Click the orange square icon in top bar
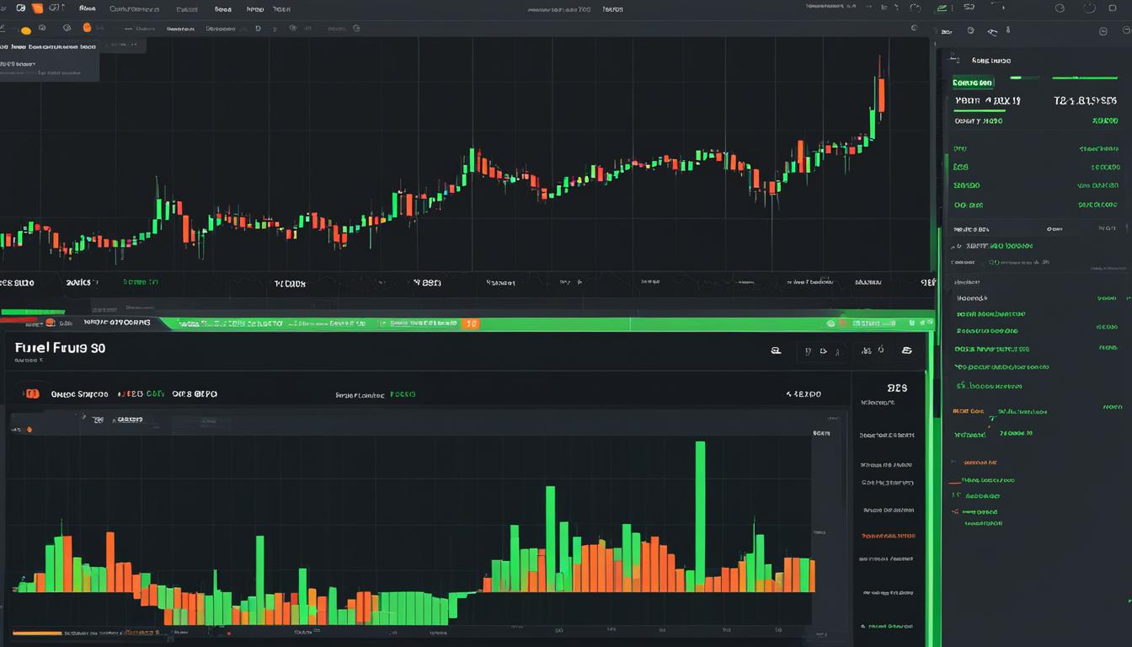 point(37,8)
